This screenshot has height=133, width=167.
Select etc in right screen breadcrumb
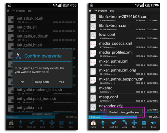[x=112, y=11]
